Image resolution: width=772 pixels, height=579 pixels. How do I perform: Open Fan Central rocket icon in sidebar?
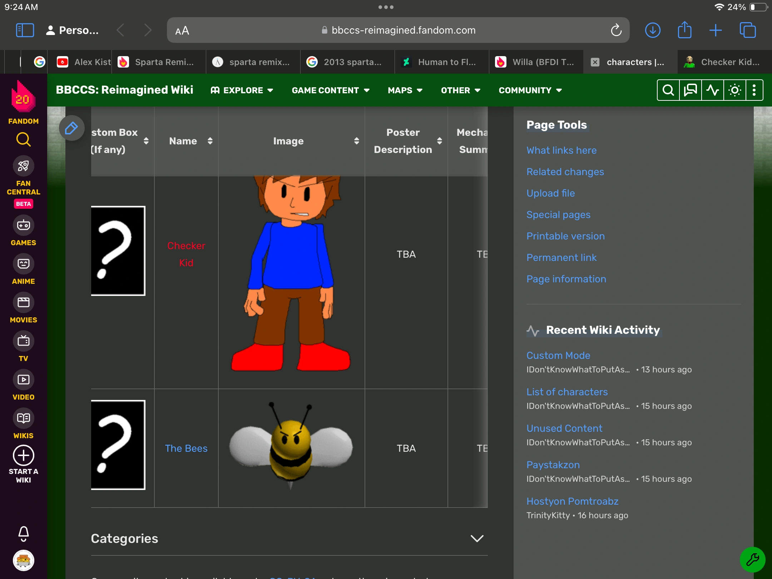coord(24,166)
